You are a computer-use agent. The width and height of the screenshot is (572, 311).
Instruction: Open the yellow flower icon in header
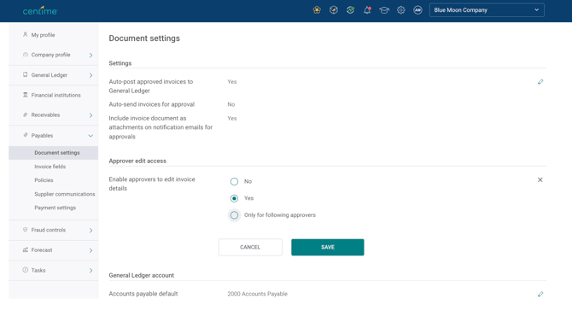[317, 10]
